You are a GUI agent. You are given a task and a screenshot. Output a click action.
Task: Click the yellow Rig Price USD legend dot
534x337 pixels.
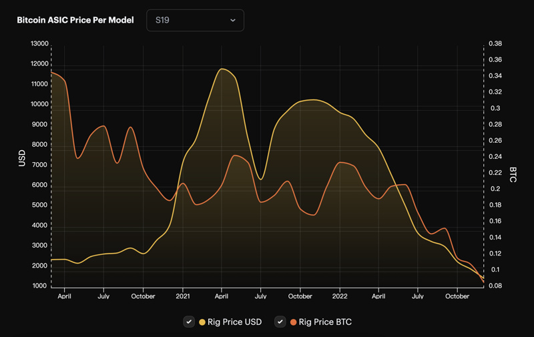point(202,322)
